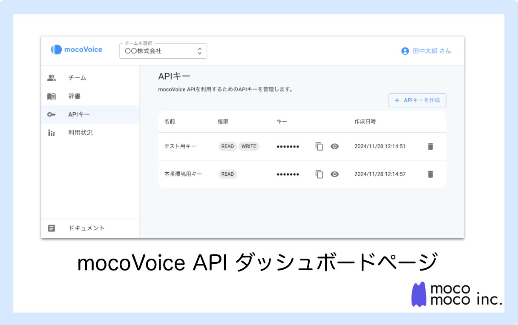518x325 pixels.
Task: Click the document page icon
Action: pos(52,228)
